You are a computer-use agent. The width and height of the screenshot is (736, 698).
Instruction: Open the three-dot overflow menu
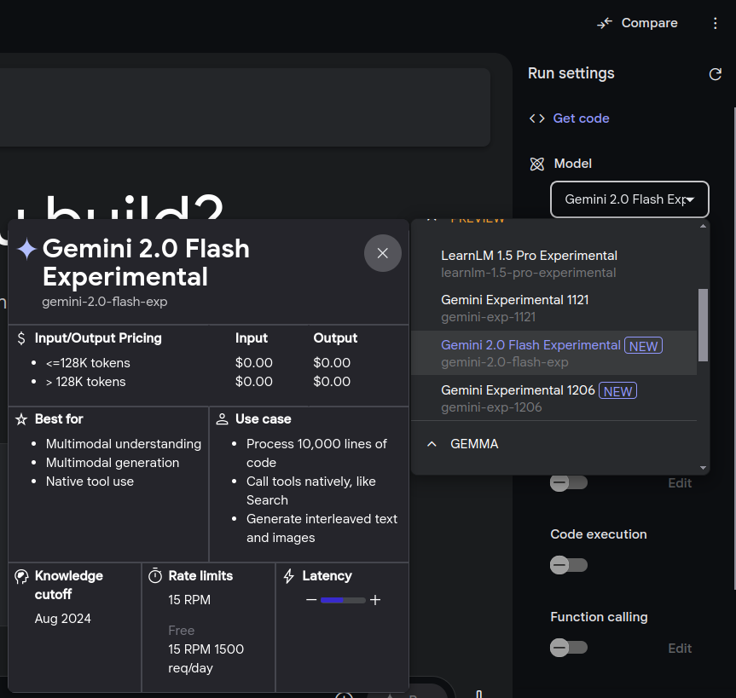(x=716, y=23)
